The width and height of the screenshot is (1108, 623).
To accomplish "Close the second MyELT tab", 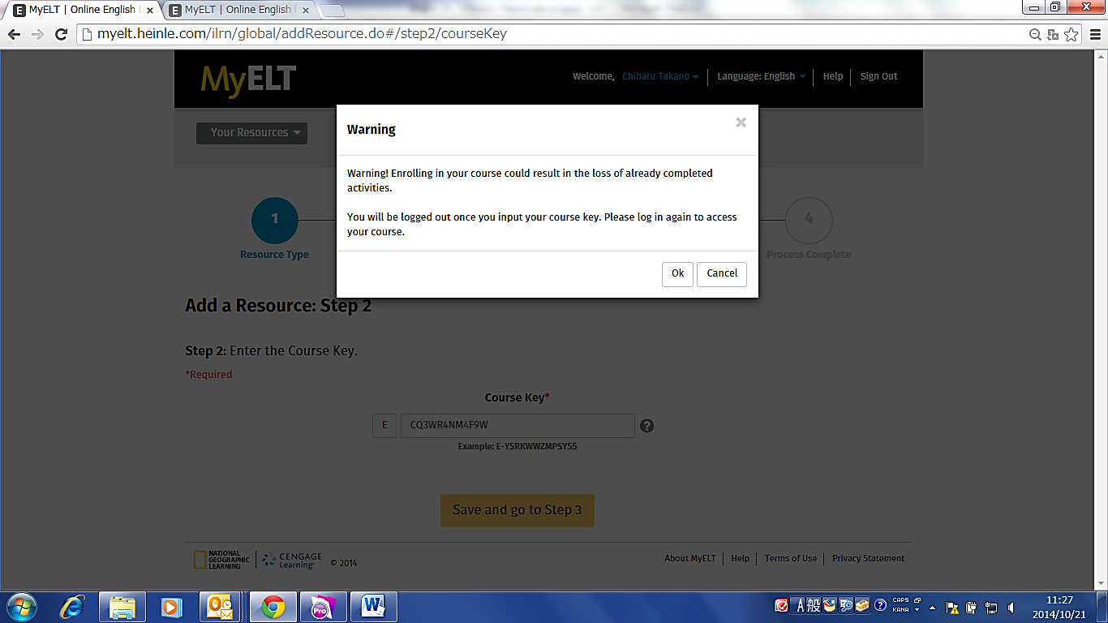I will [304, 11].
